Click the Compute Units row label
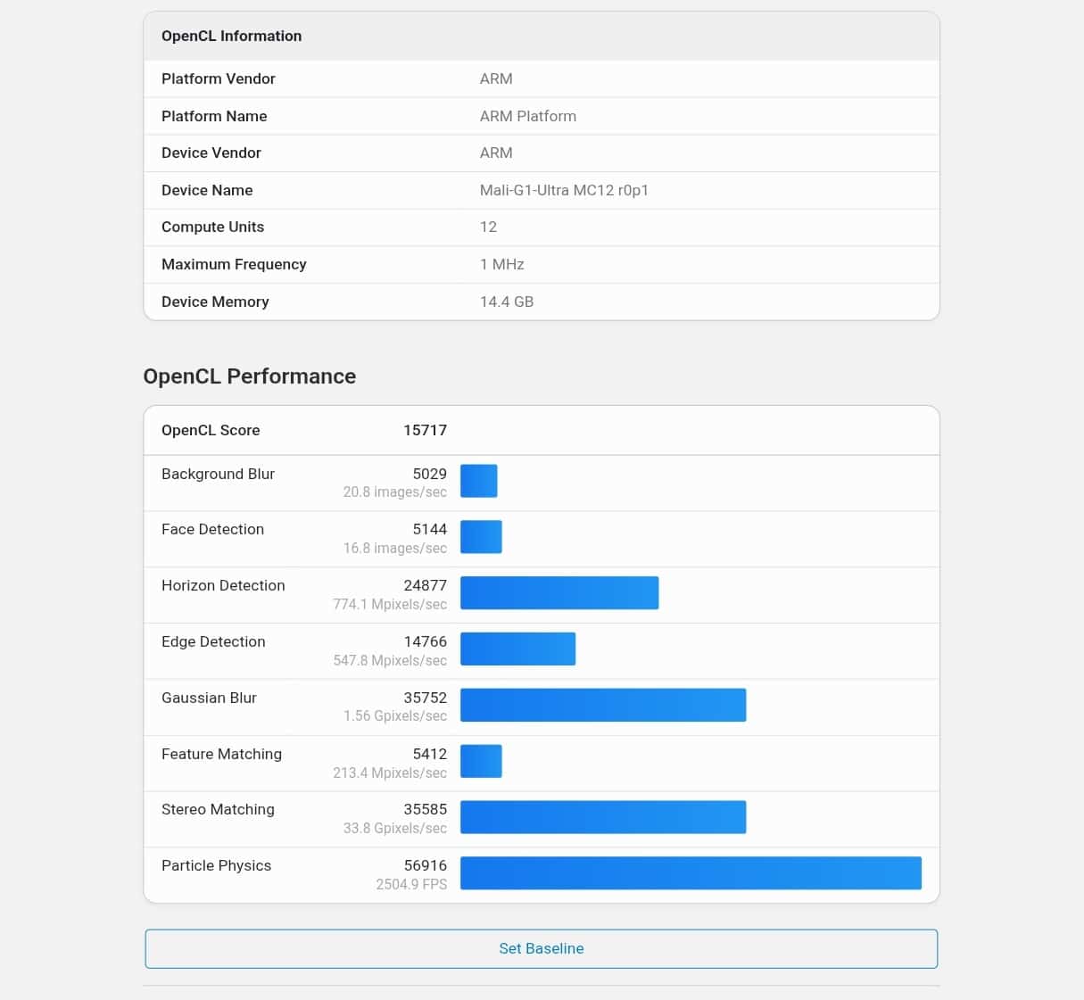The image size is (1084, 1000). [x=213, y=227]
